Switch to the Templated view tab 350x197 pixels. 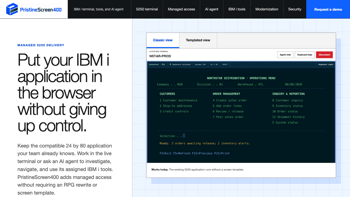(x=198, y=40)
